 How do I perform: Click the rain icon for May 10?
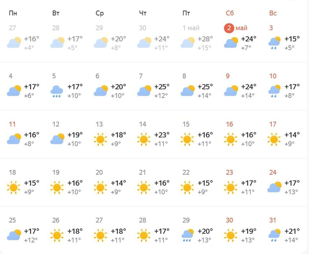point(274,91)
